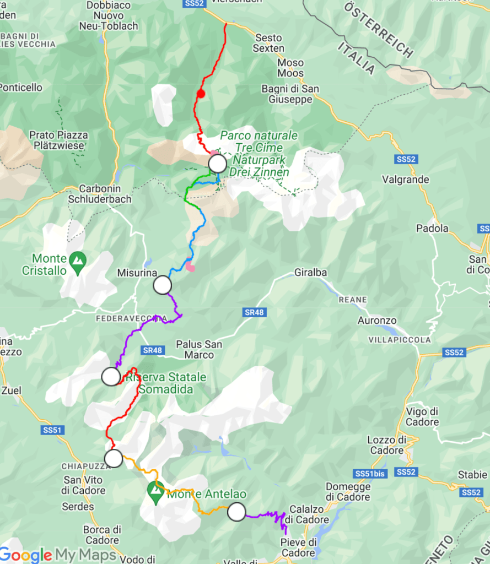Click the Monte Antelao mountain pin icon
This screenshot has height=564, width=490.
click(x=155, y=493)
